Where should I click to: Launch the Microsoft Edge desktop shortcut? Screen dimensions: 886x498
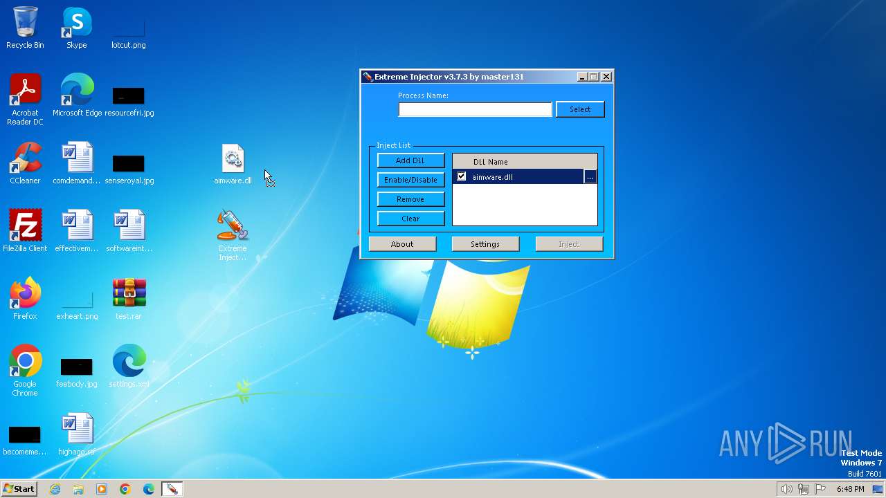77,95
